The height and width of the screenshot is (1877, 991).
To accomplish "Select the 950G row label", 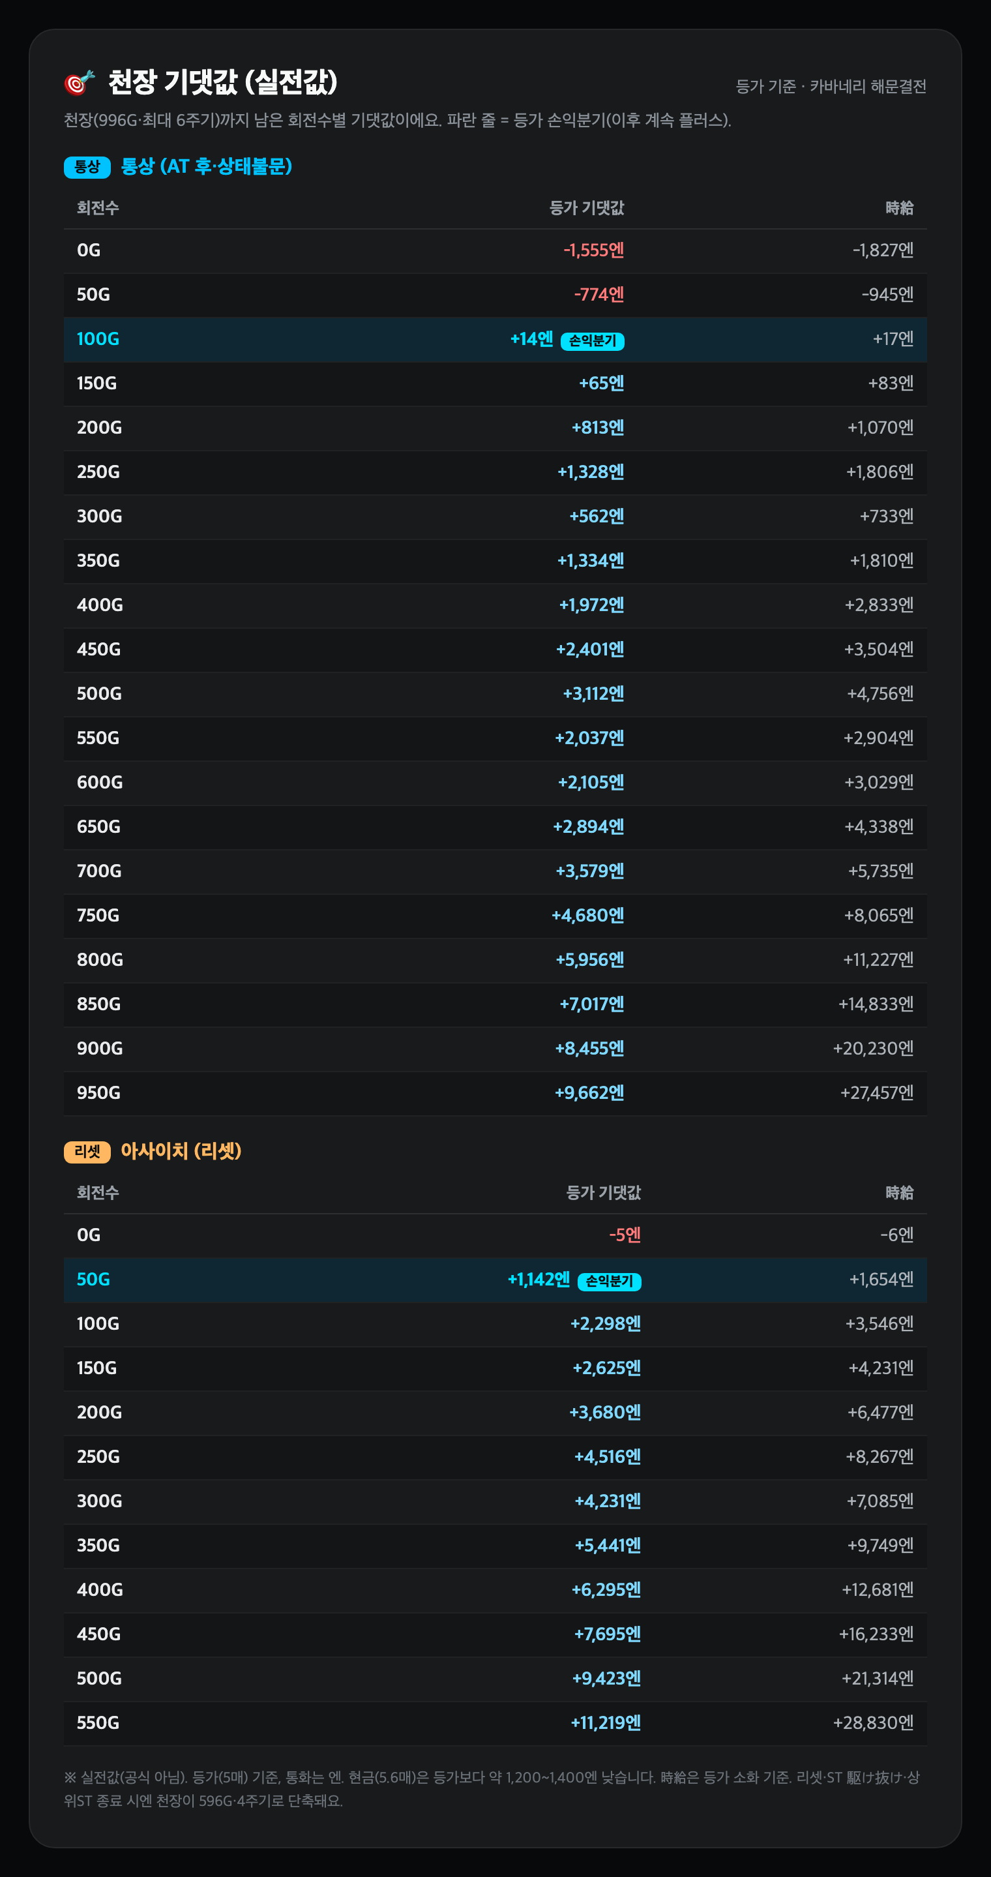I will 98,1094.
